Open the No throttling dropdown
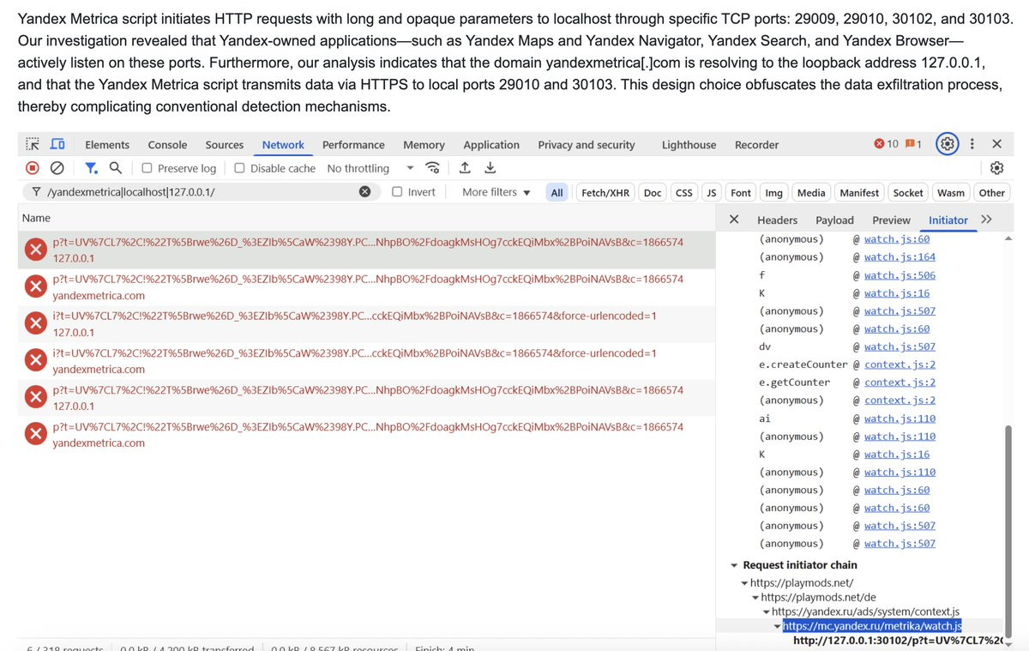This screenshot has height=651, width=1029. [370, 168]
